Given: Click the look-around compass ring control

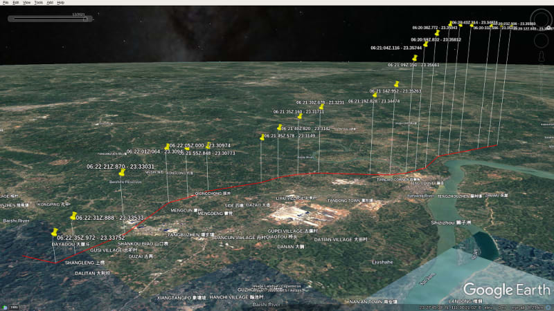Looking at the screenshot, I should click(541, 19).
